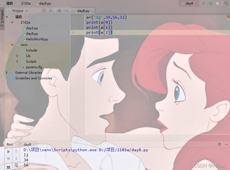Collapse the 项目 root folder

click(x=7, y=17)
